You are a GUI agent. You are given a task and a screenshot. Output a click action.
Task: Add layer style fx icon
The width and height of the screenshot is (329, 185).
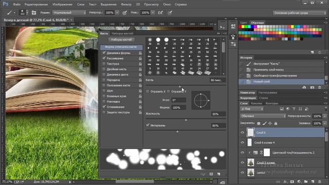(285, 181)
